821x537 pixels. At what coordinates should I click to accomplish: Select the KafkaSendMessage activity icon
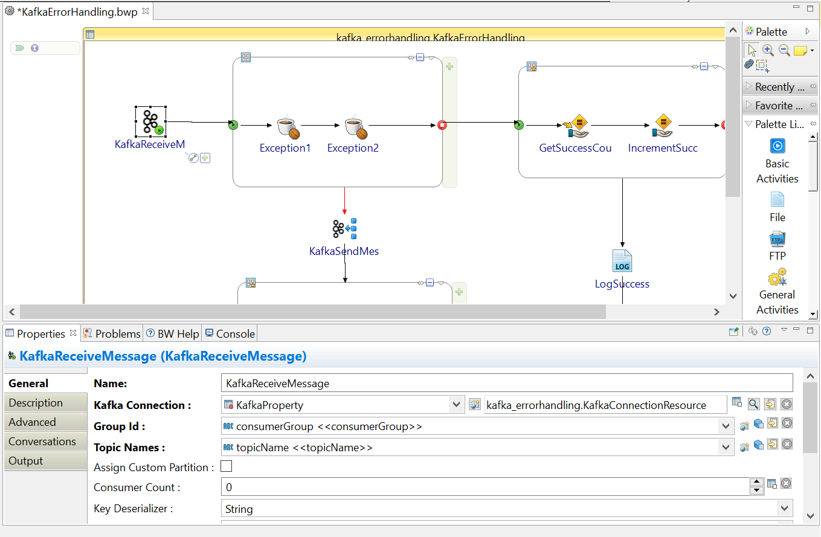[344, 228]
